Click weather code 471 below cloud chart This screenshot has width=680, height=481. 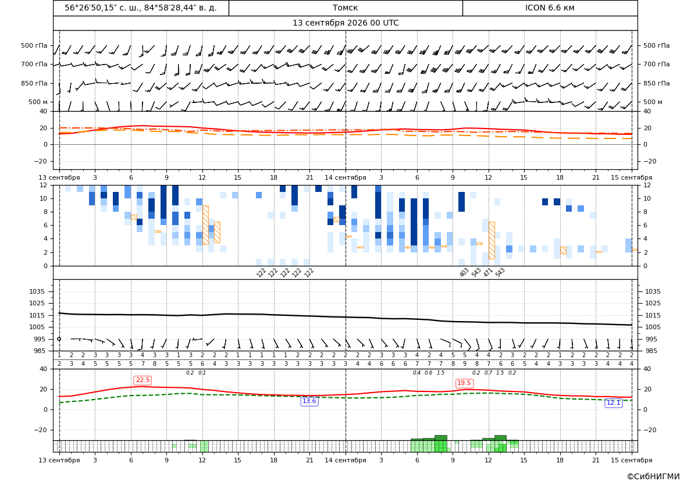click(488, 272)
